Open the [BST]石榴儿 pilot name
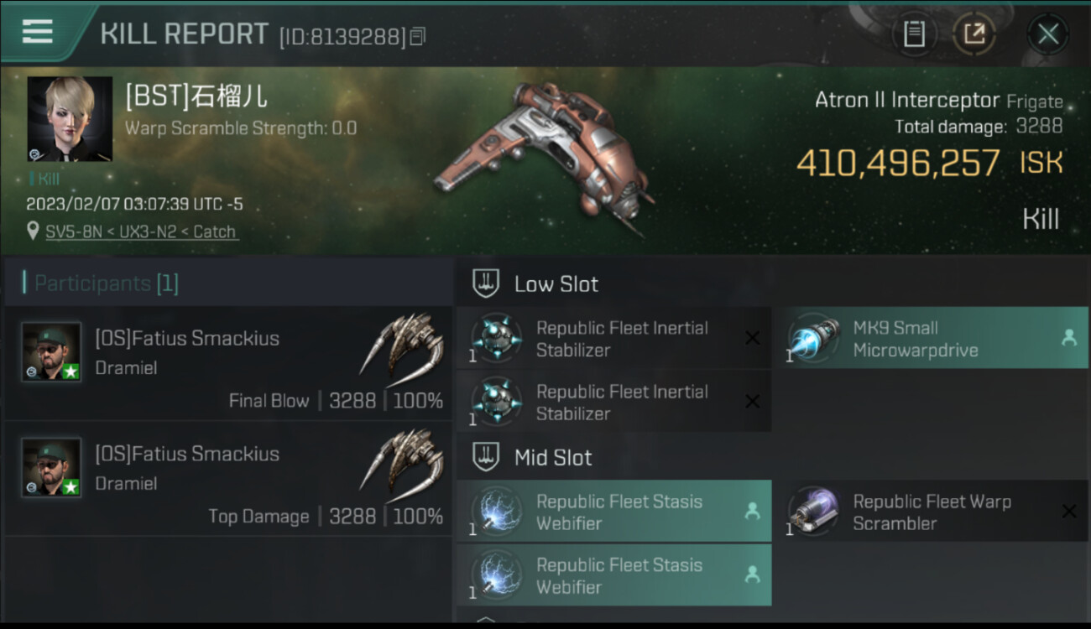 [x=196, y=96]
